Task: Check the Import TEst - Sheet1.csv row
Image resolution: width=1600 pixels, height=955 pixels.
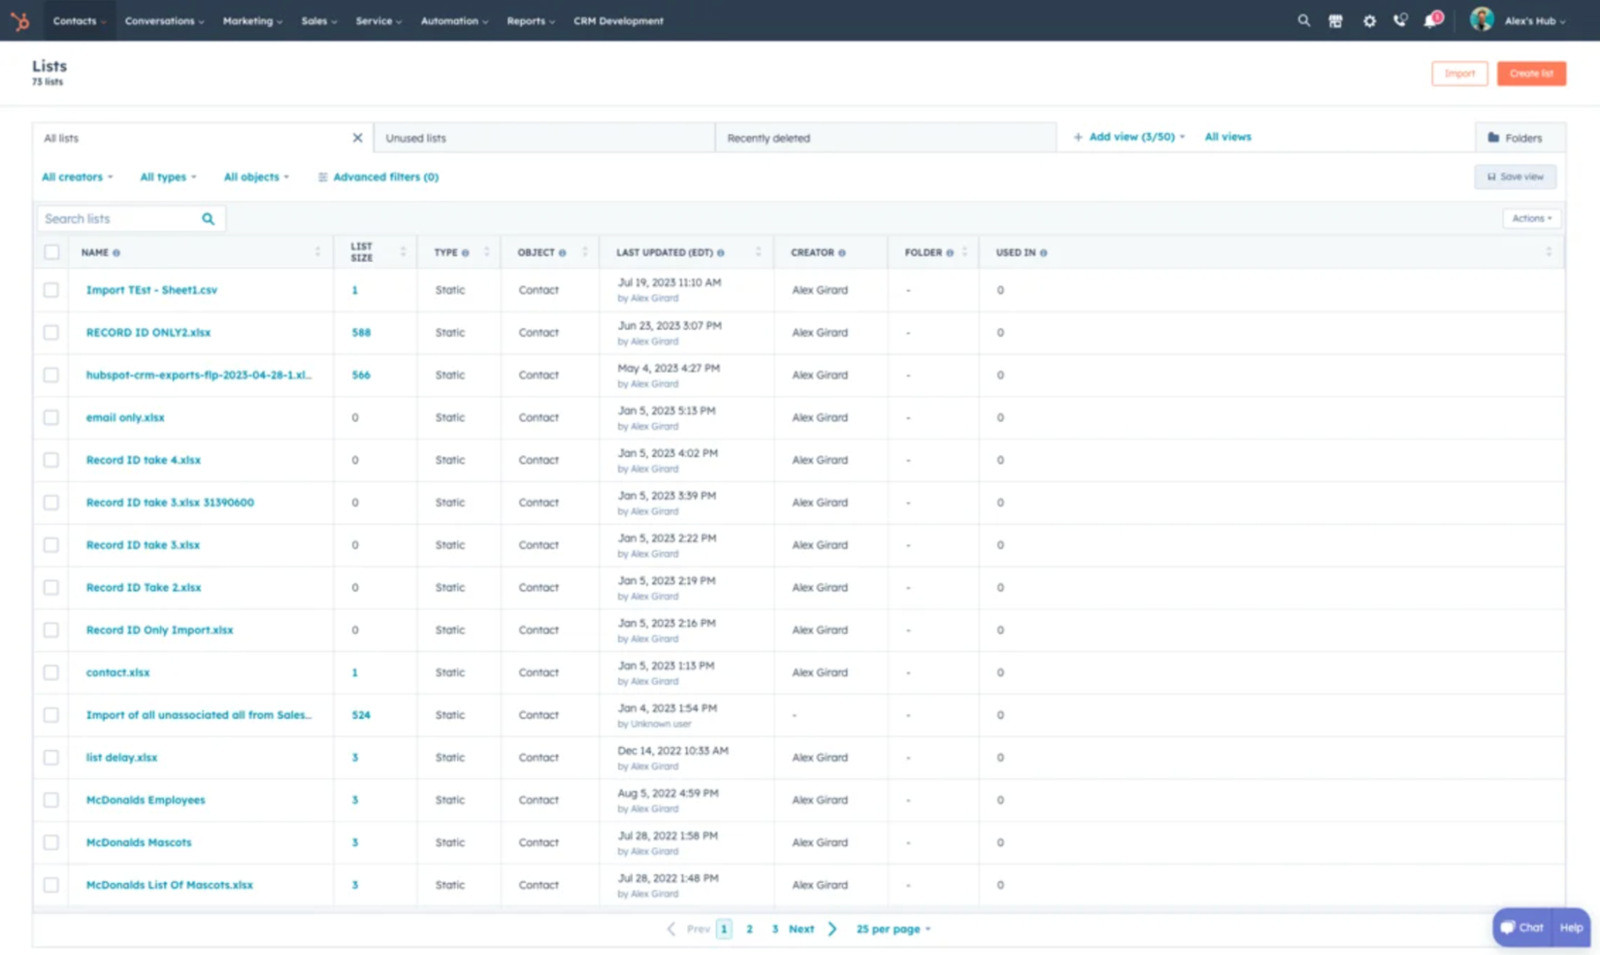Action: pos(51,290)
